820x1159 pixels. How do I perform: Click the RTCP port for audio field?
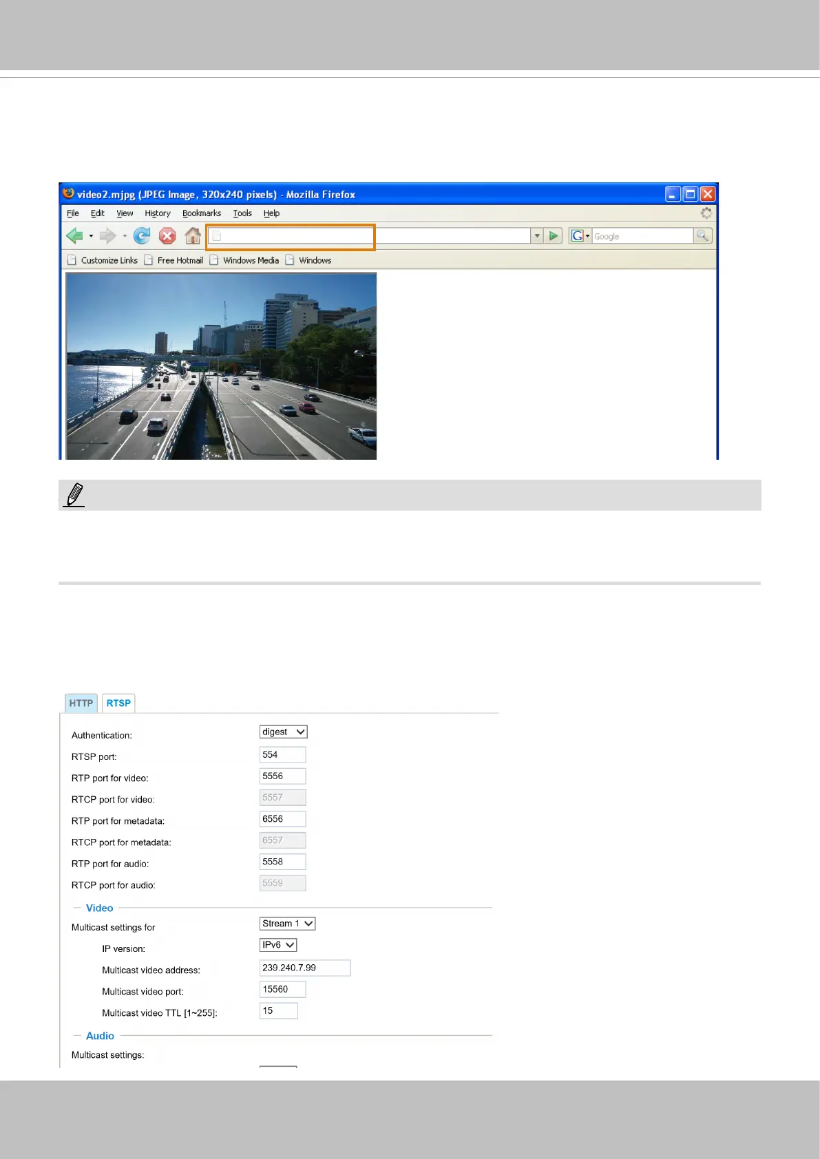click(282, 883)
